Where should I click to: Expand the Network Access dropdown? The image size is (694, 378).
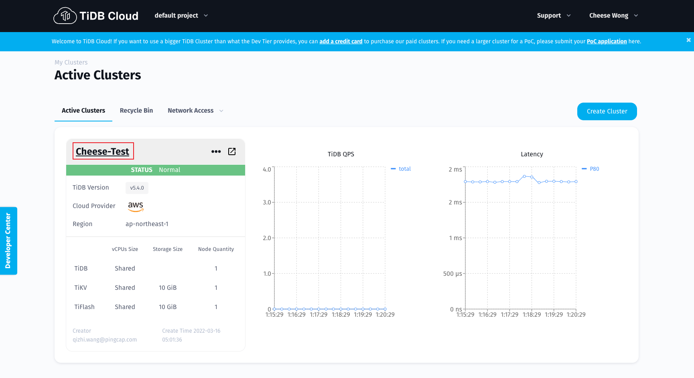pos(195,111)
